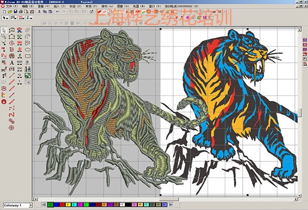This screenshot has width=308, height=210.
Task: Pick yellow color swatch number 4
Action: click(68, 205)
